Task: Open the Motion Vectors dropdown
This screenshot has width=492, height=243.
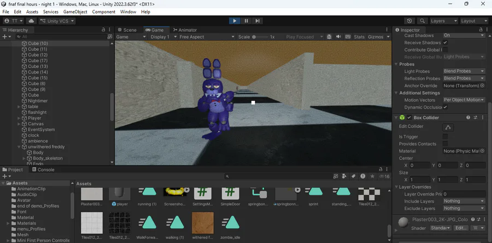Action: (x=464, y=100)
